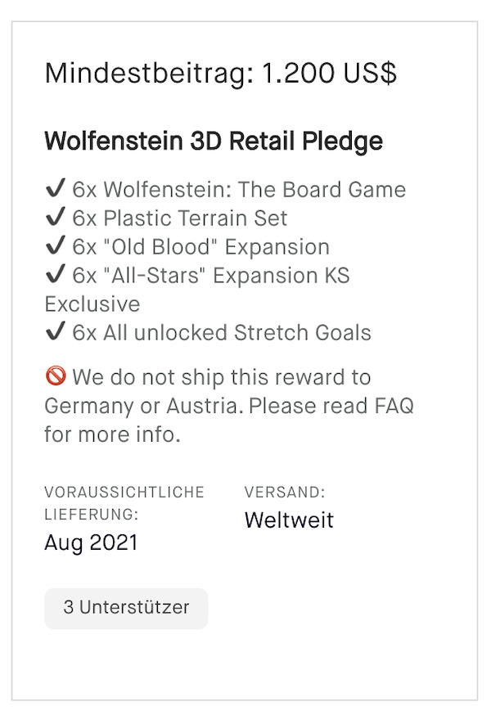Screen dimensions: 491x720
Task: Click the Mindestbeitrag 1.200 US$ heading
Action: [x=220, y=74]
